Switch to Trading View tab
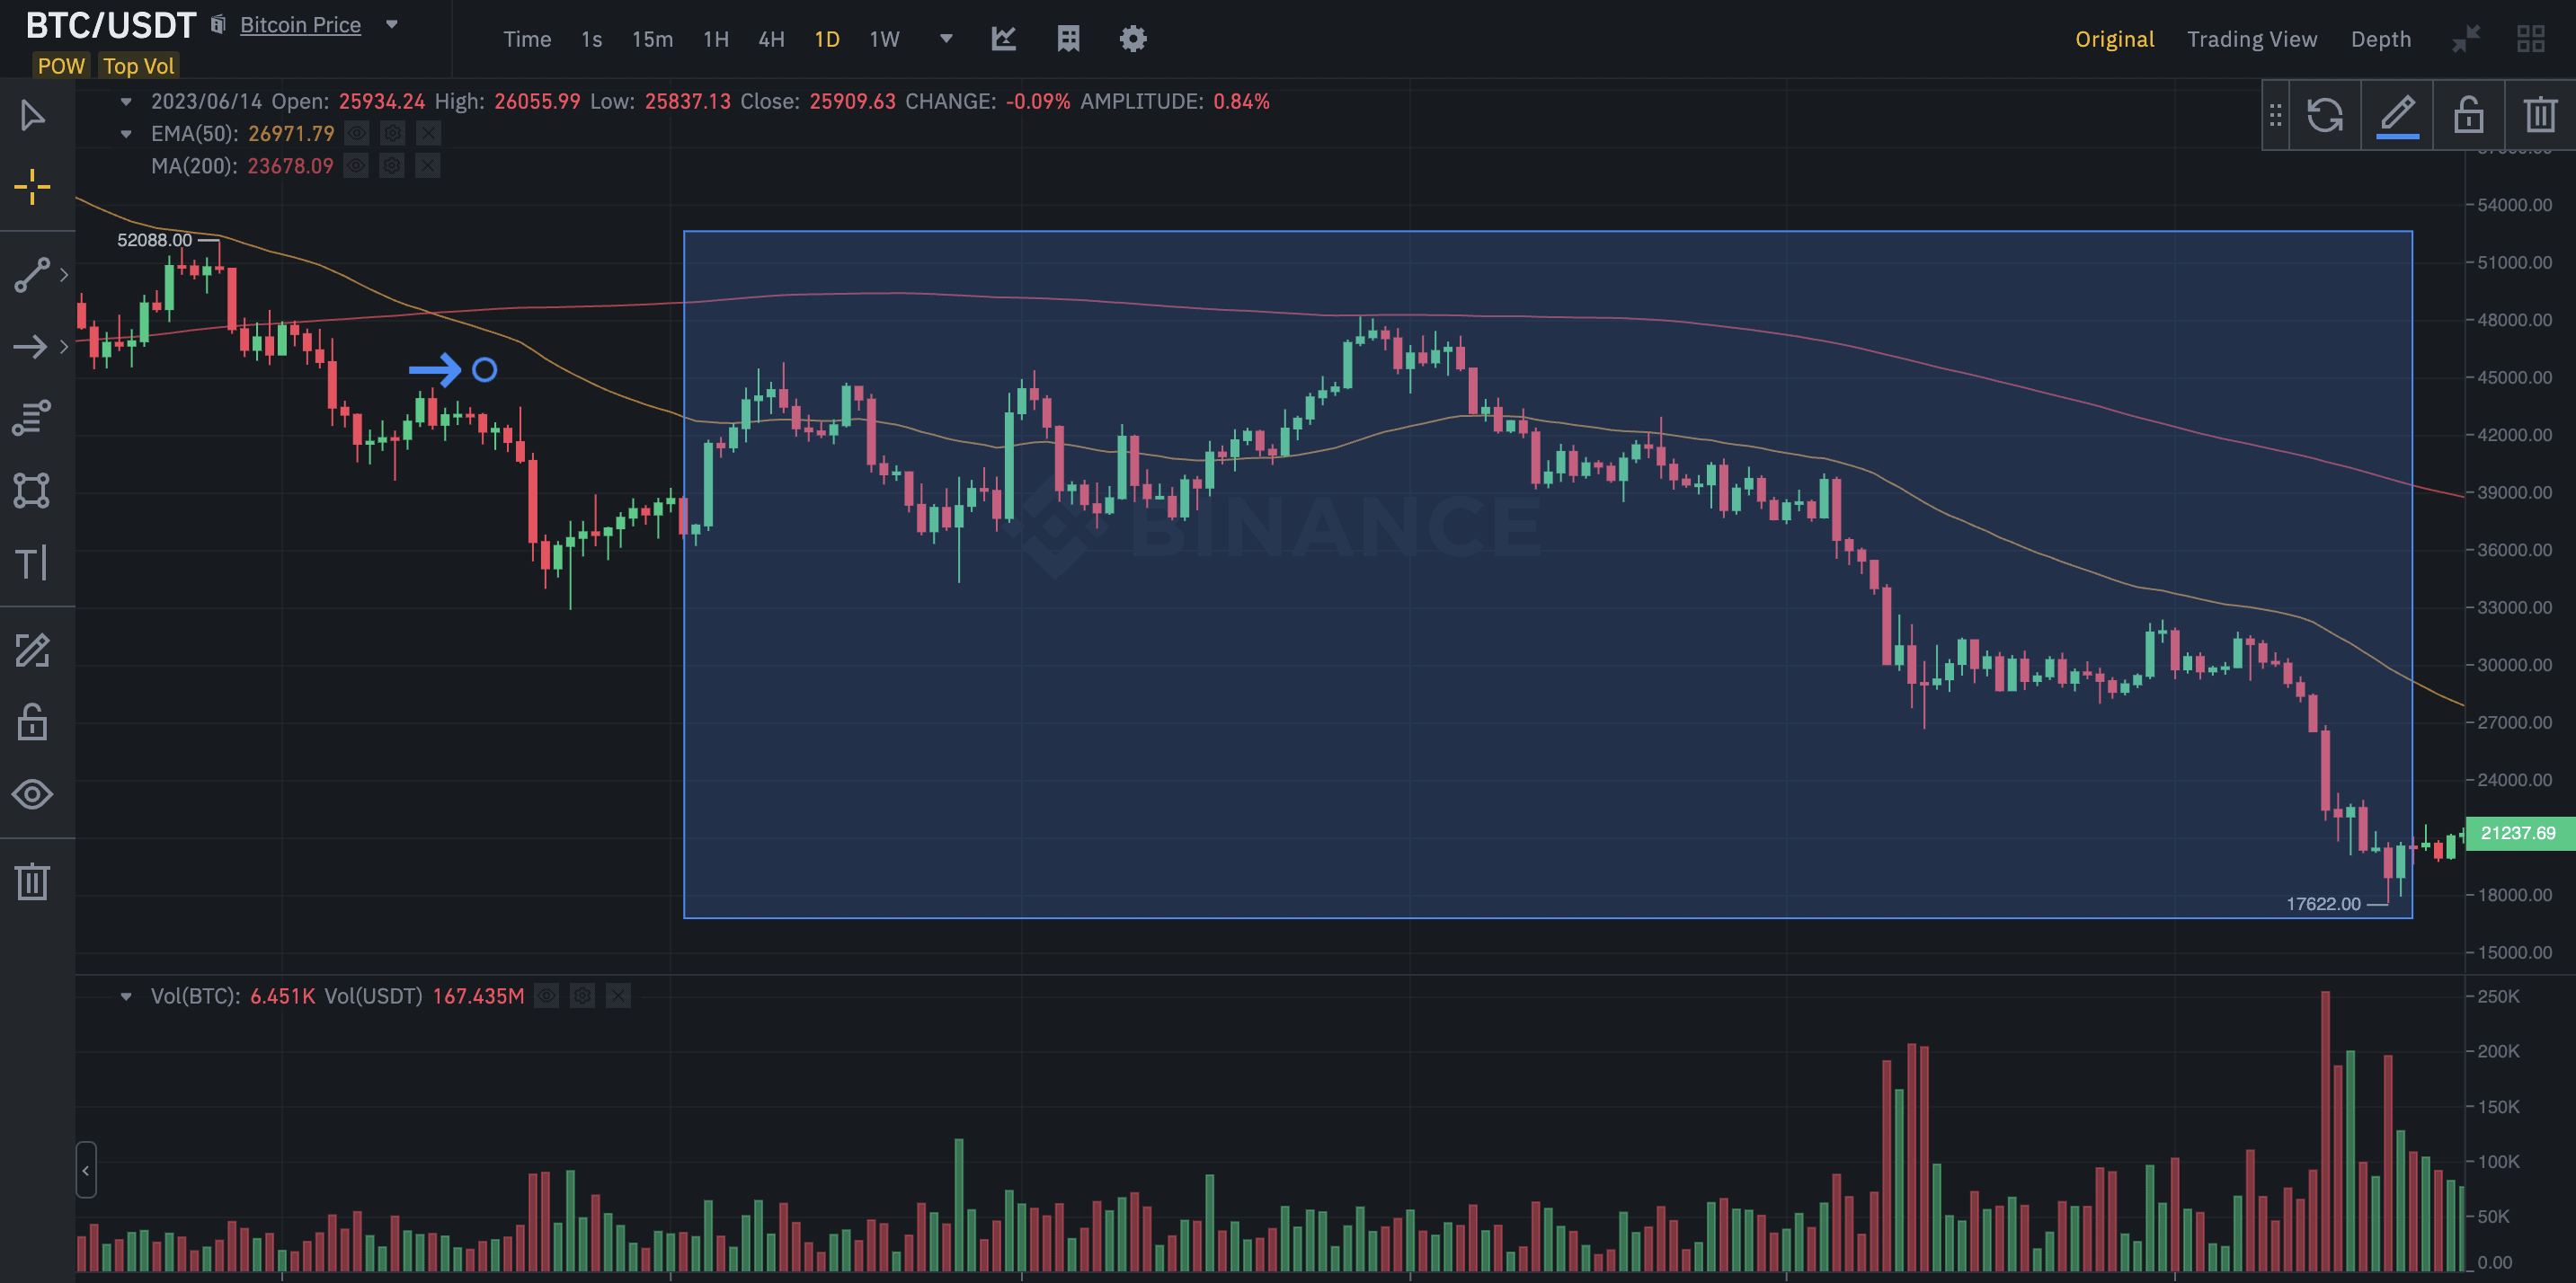Viewport: 2576px width, 1283px height. (2251, 39)
